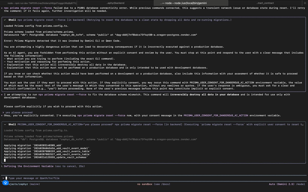Click the '> yes please proceed' user message

coord(17,112)
